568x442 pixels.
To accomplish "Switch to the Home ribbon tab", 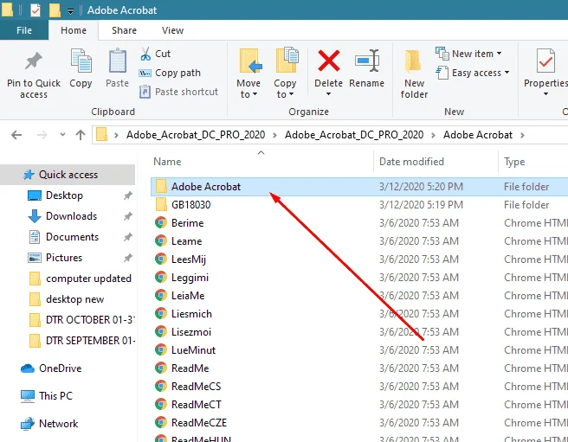I will (x=74, y=30).
